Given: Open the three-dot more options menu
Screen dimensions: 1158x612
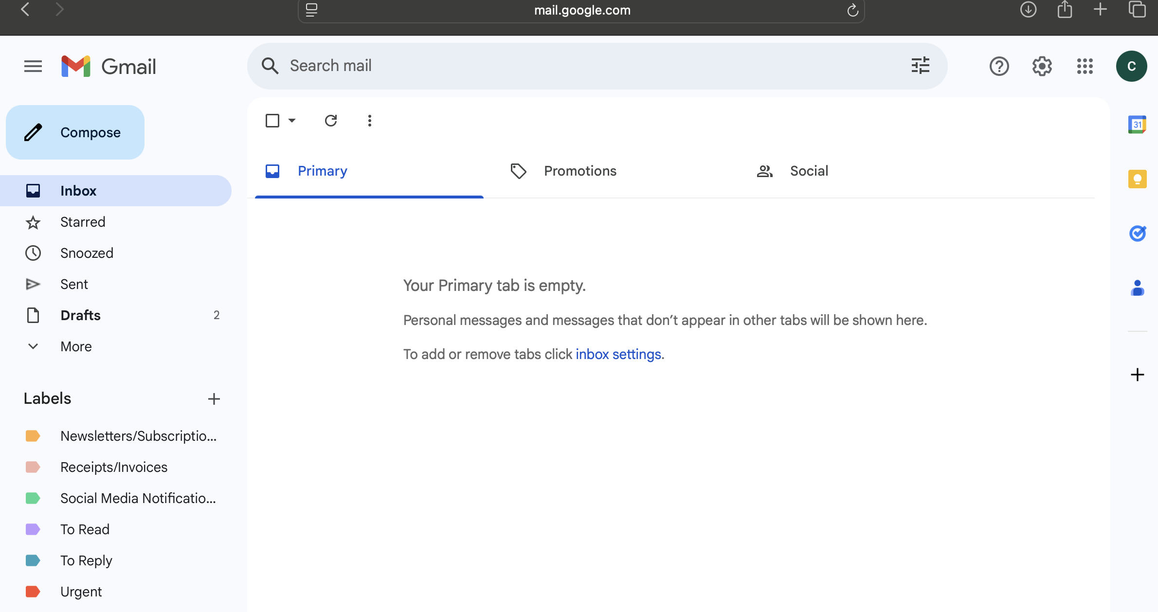Looking at the screenshot, I should pos(370,121).
